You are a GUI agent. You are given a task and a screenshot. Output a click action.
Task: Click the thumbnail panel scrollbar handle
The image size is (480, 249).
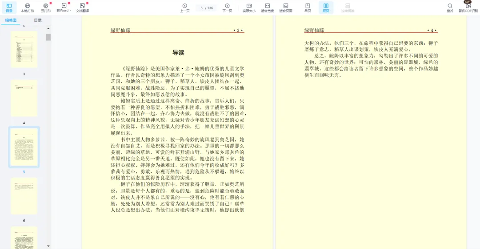[x=48, y=37]
